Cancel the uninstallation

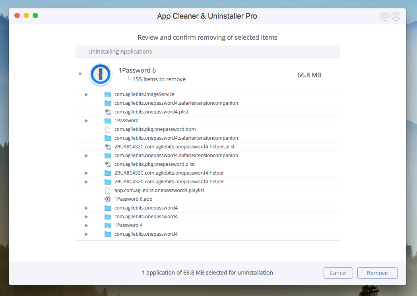pos(338,273)
